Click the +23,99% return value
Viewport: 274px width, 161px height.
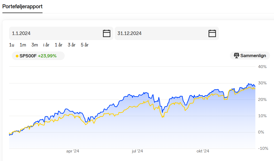click(47, 56)
